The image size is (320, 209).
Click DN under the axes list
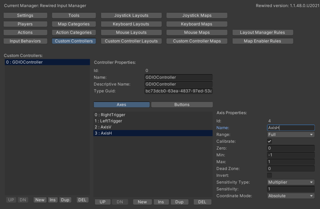coord(120,202)
